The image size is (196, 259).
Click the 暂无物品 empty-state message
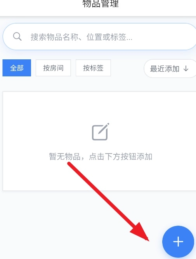101,156
